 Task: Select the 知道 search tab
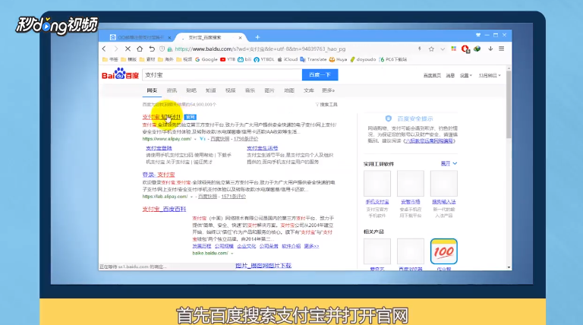click(211, 90)
